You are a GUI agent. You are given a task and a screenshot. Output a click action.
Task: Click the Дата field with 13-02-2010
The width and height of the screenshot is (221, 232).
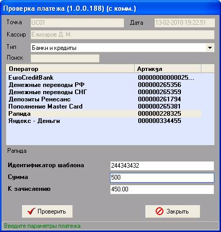coord(185,23)
